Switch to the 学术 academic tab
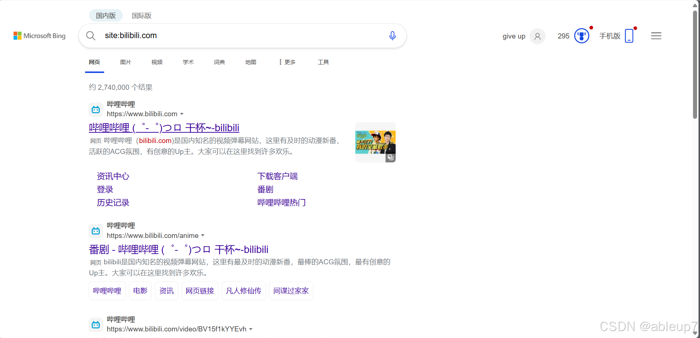700x338 pixels. click(x=188, y=62)
